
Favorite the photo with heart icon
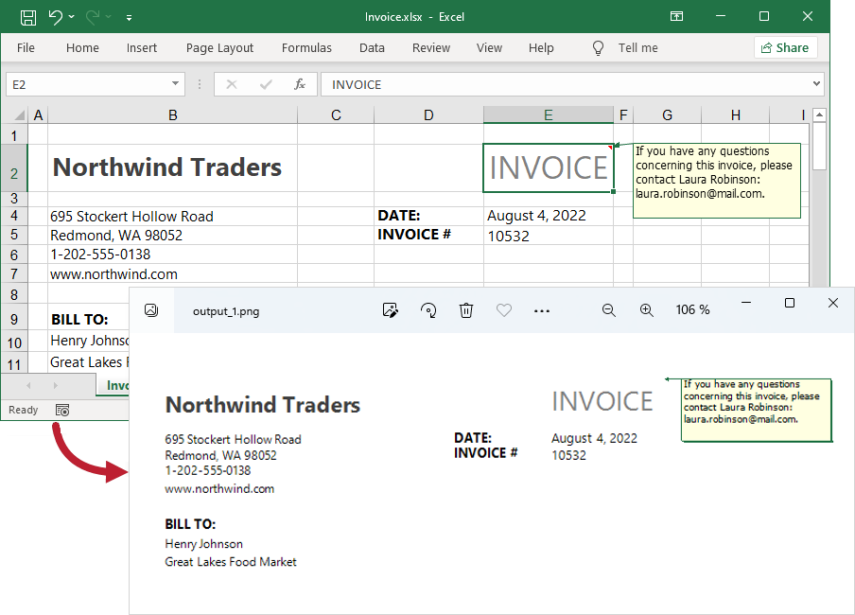point(504,310)
